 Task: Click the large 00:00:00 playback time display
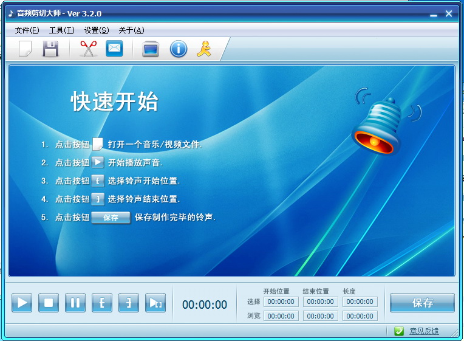205,305
